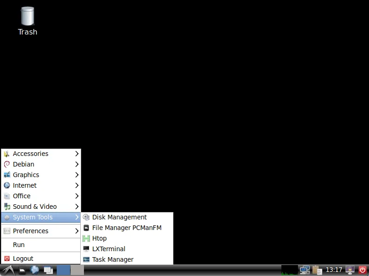The height and width of the screenshot is (276, 369).
Task: Expand Graphics submenu arrow
Action: tap(77, 175)
